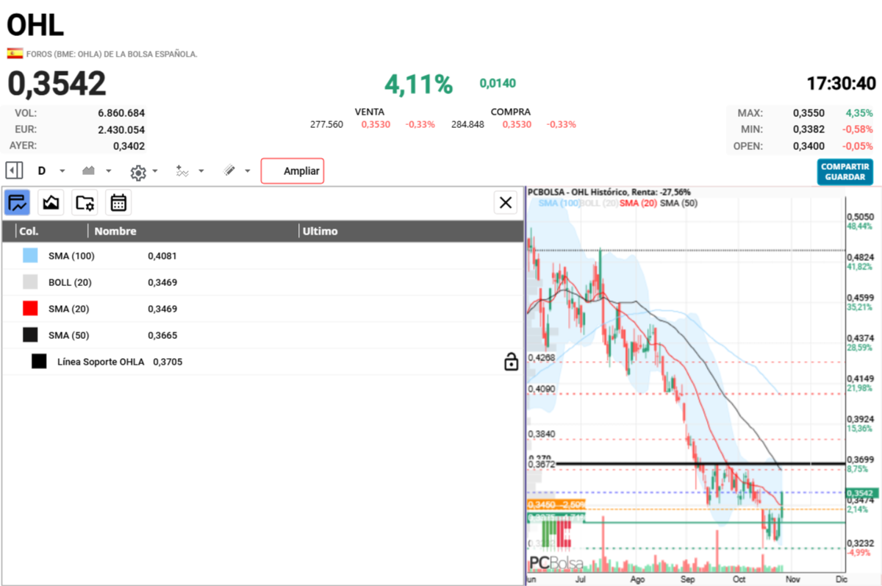Viewport: 882px width, 586px height.
Task: Close the indicators panel
Action: 506,202
